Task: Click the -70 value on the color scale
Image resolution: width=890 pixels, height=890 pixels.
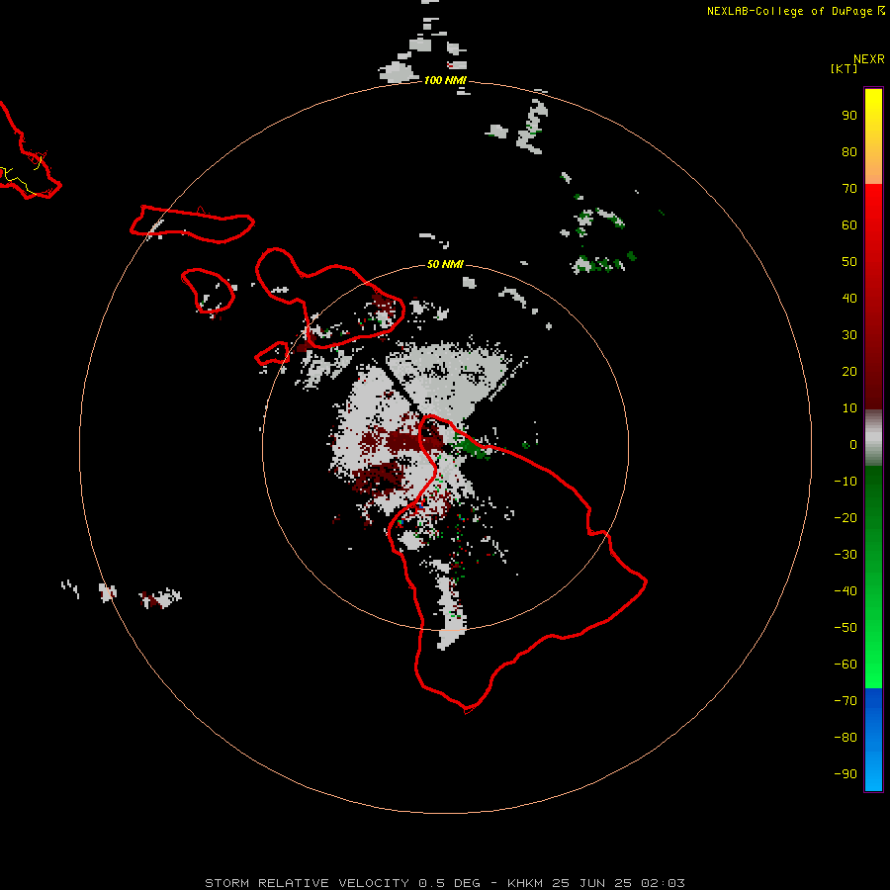Action: click(x=845, y=701)
